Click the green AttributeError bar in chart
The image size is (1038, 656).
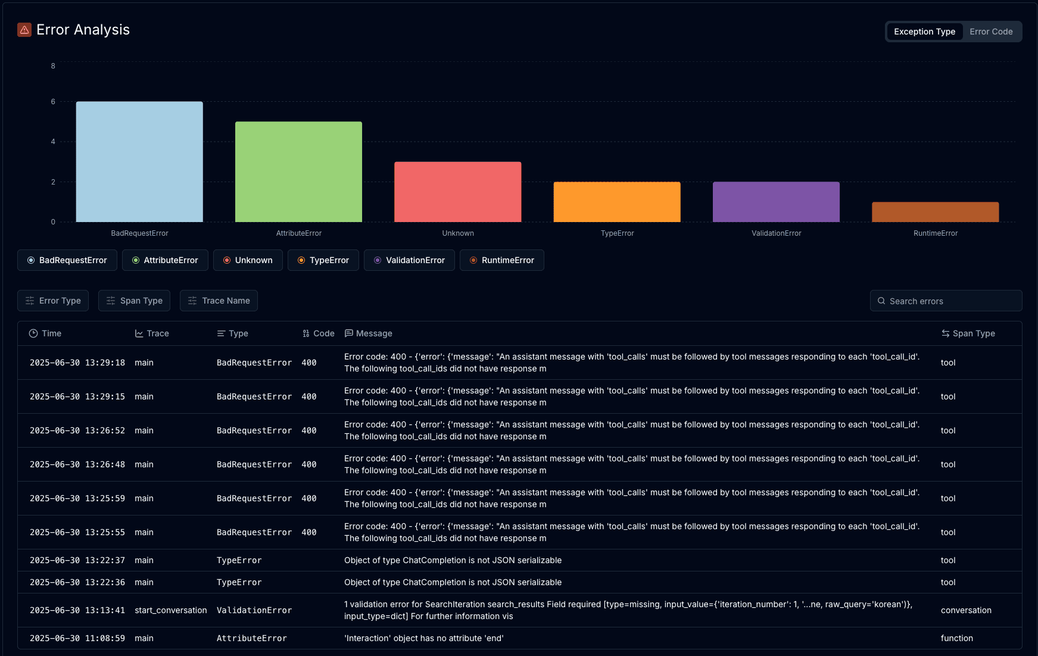298,172
